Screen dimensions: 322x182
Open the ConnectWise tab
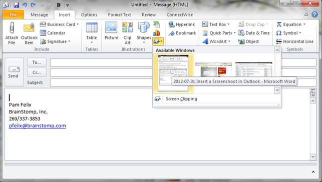click(180, 15)
